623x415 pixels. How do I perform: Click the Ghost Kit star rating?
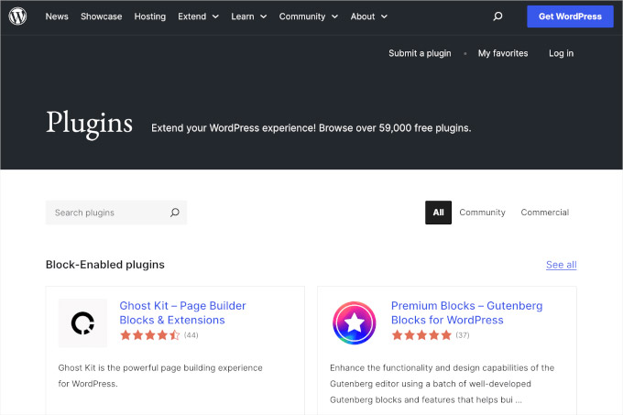(149, 335)
